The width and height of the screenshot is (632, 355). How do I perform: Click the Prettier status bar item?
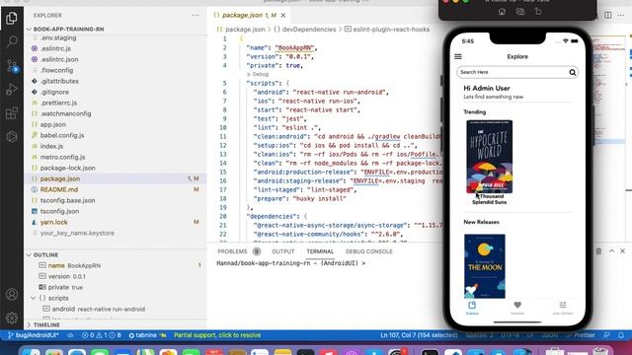(x=581, y=335)
